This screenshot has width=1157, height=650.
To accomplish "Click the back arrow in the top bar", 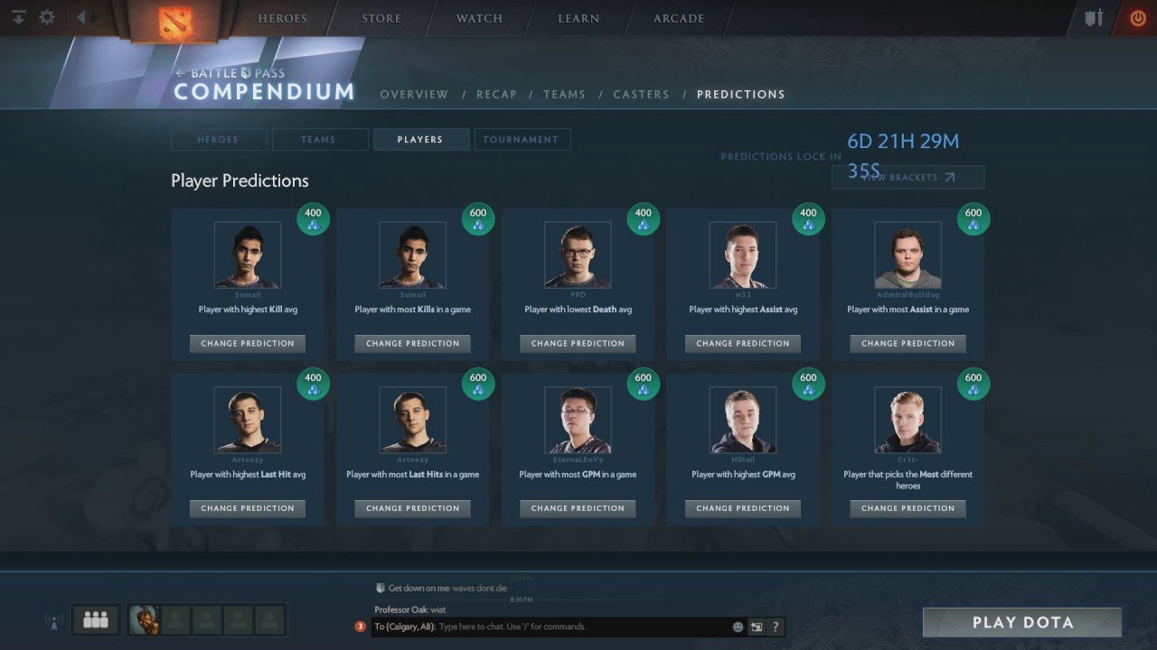I will [x=81, y=18].
